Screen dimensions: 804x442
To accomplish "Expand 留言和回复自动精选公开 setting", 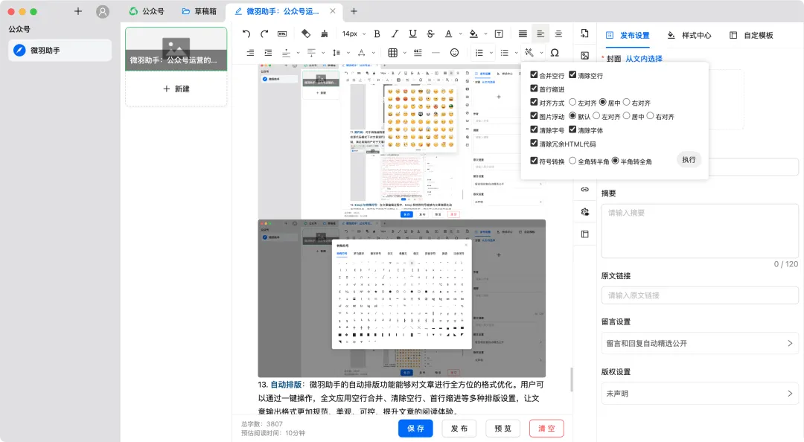I will point(700,344).
